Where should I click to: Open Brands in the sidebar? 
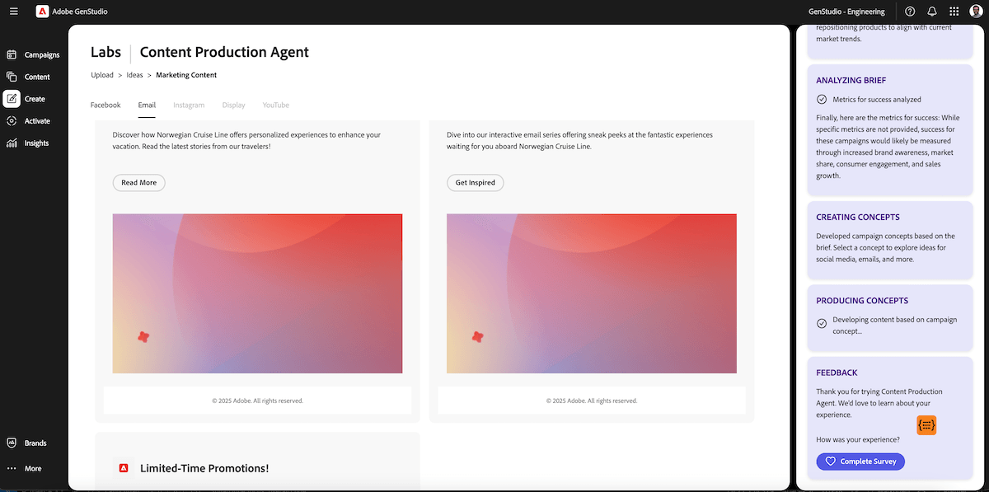tap(27, 443)
